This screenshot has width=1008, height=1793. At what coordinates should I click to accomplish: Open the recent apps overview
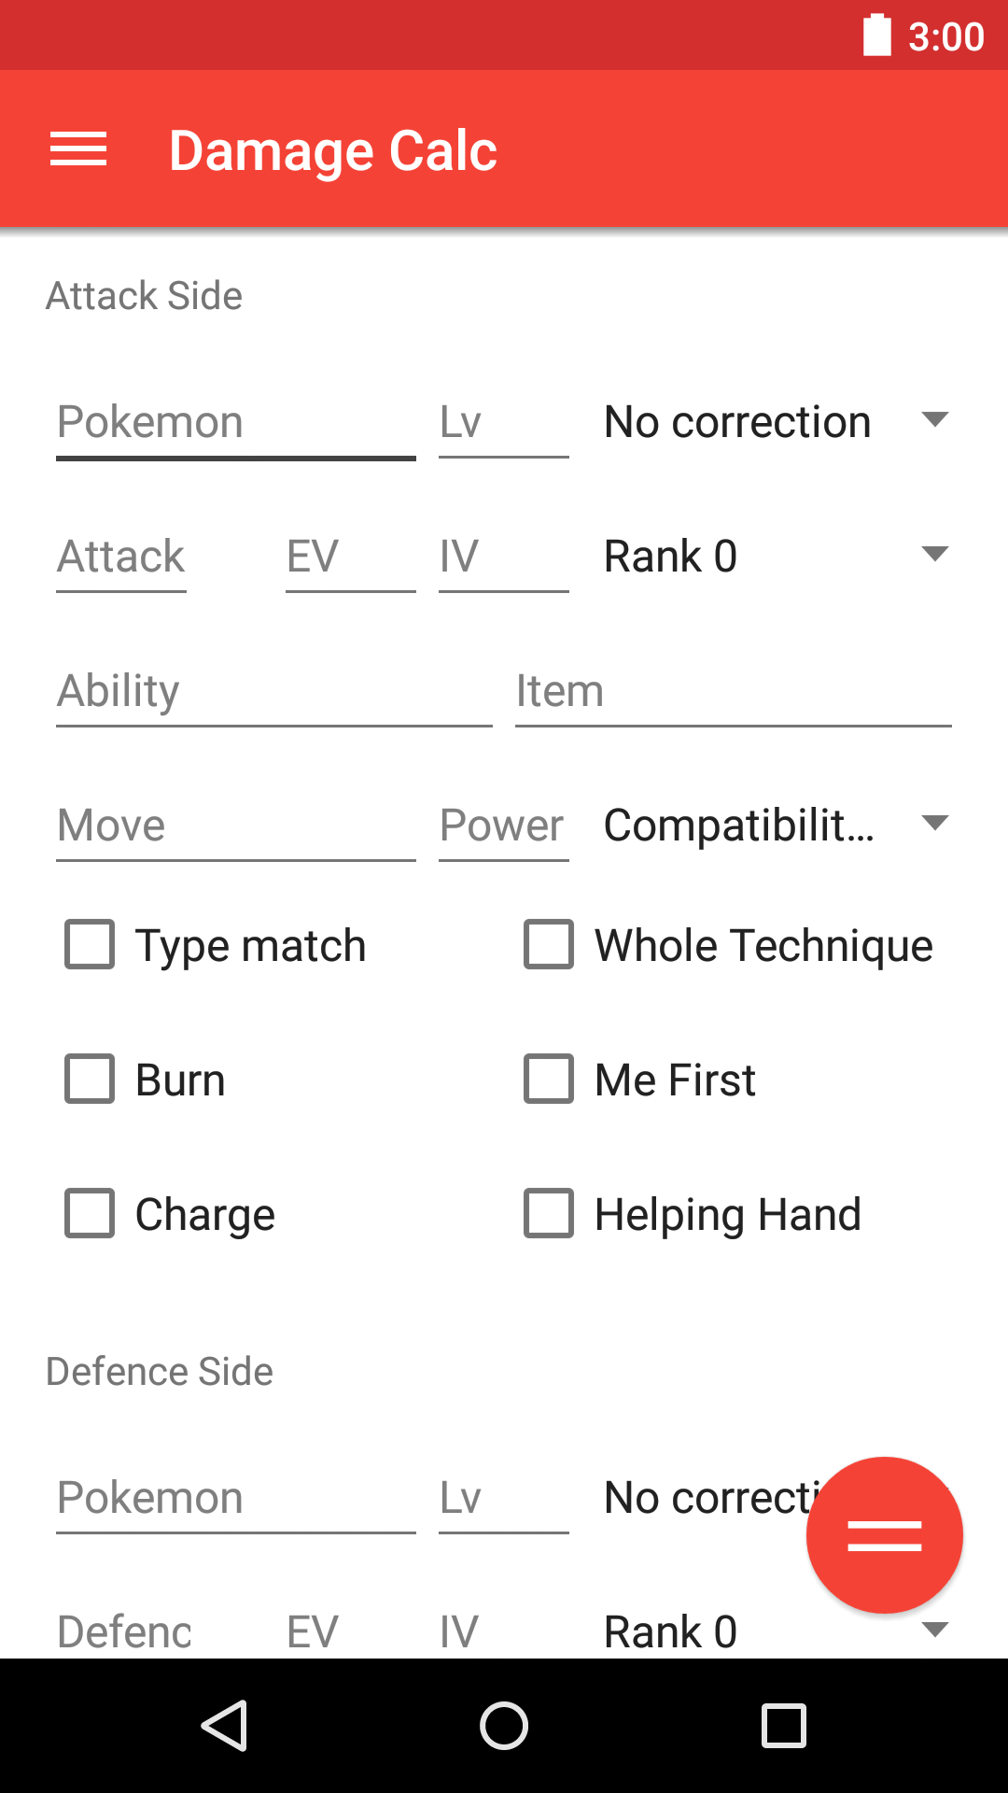784,1725
